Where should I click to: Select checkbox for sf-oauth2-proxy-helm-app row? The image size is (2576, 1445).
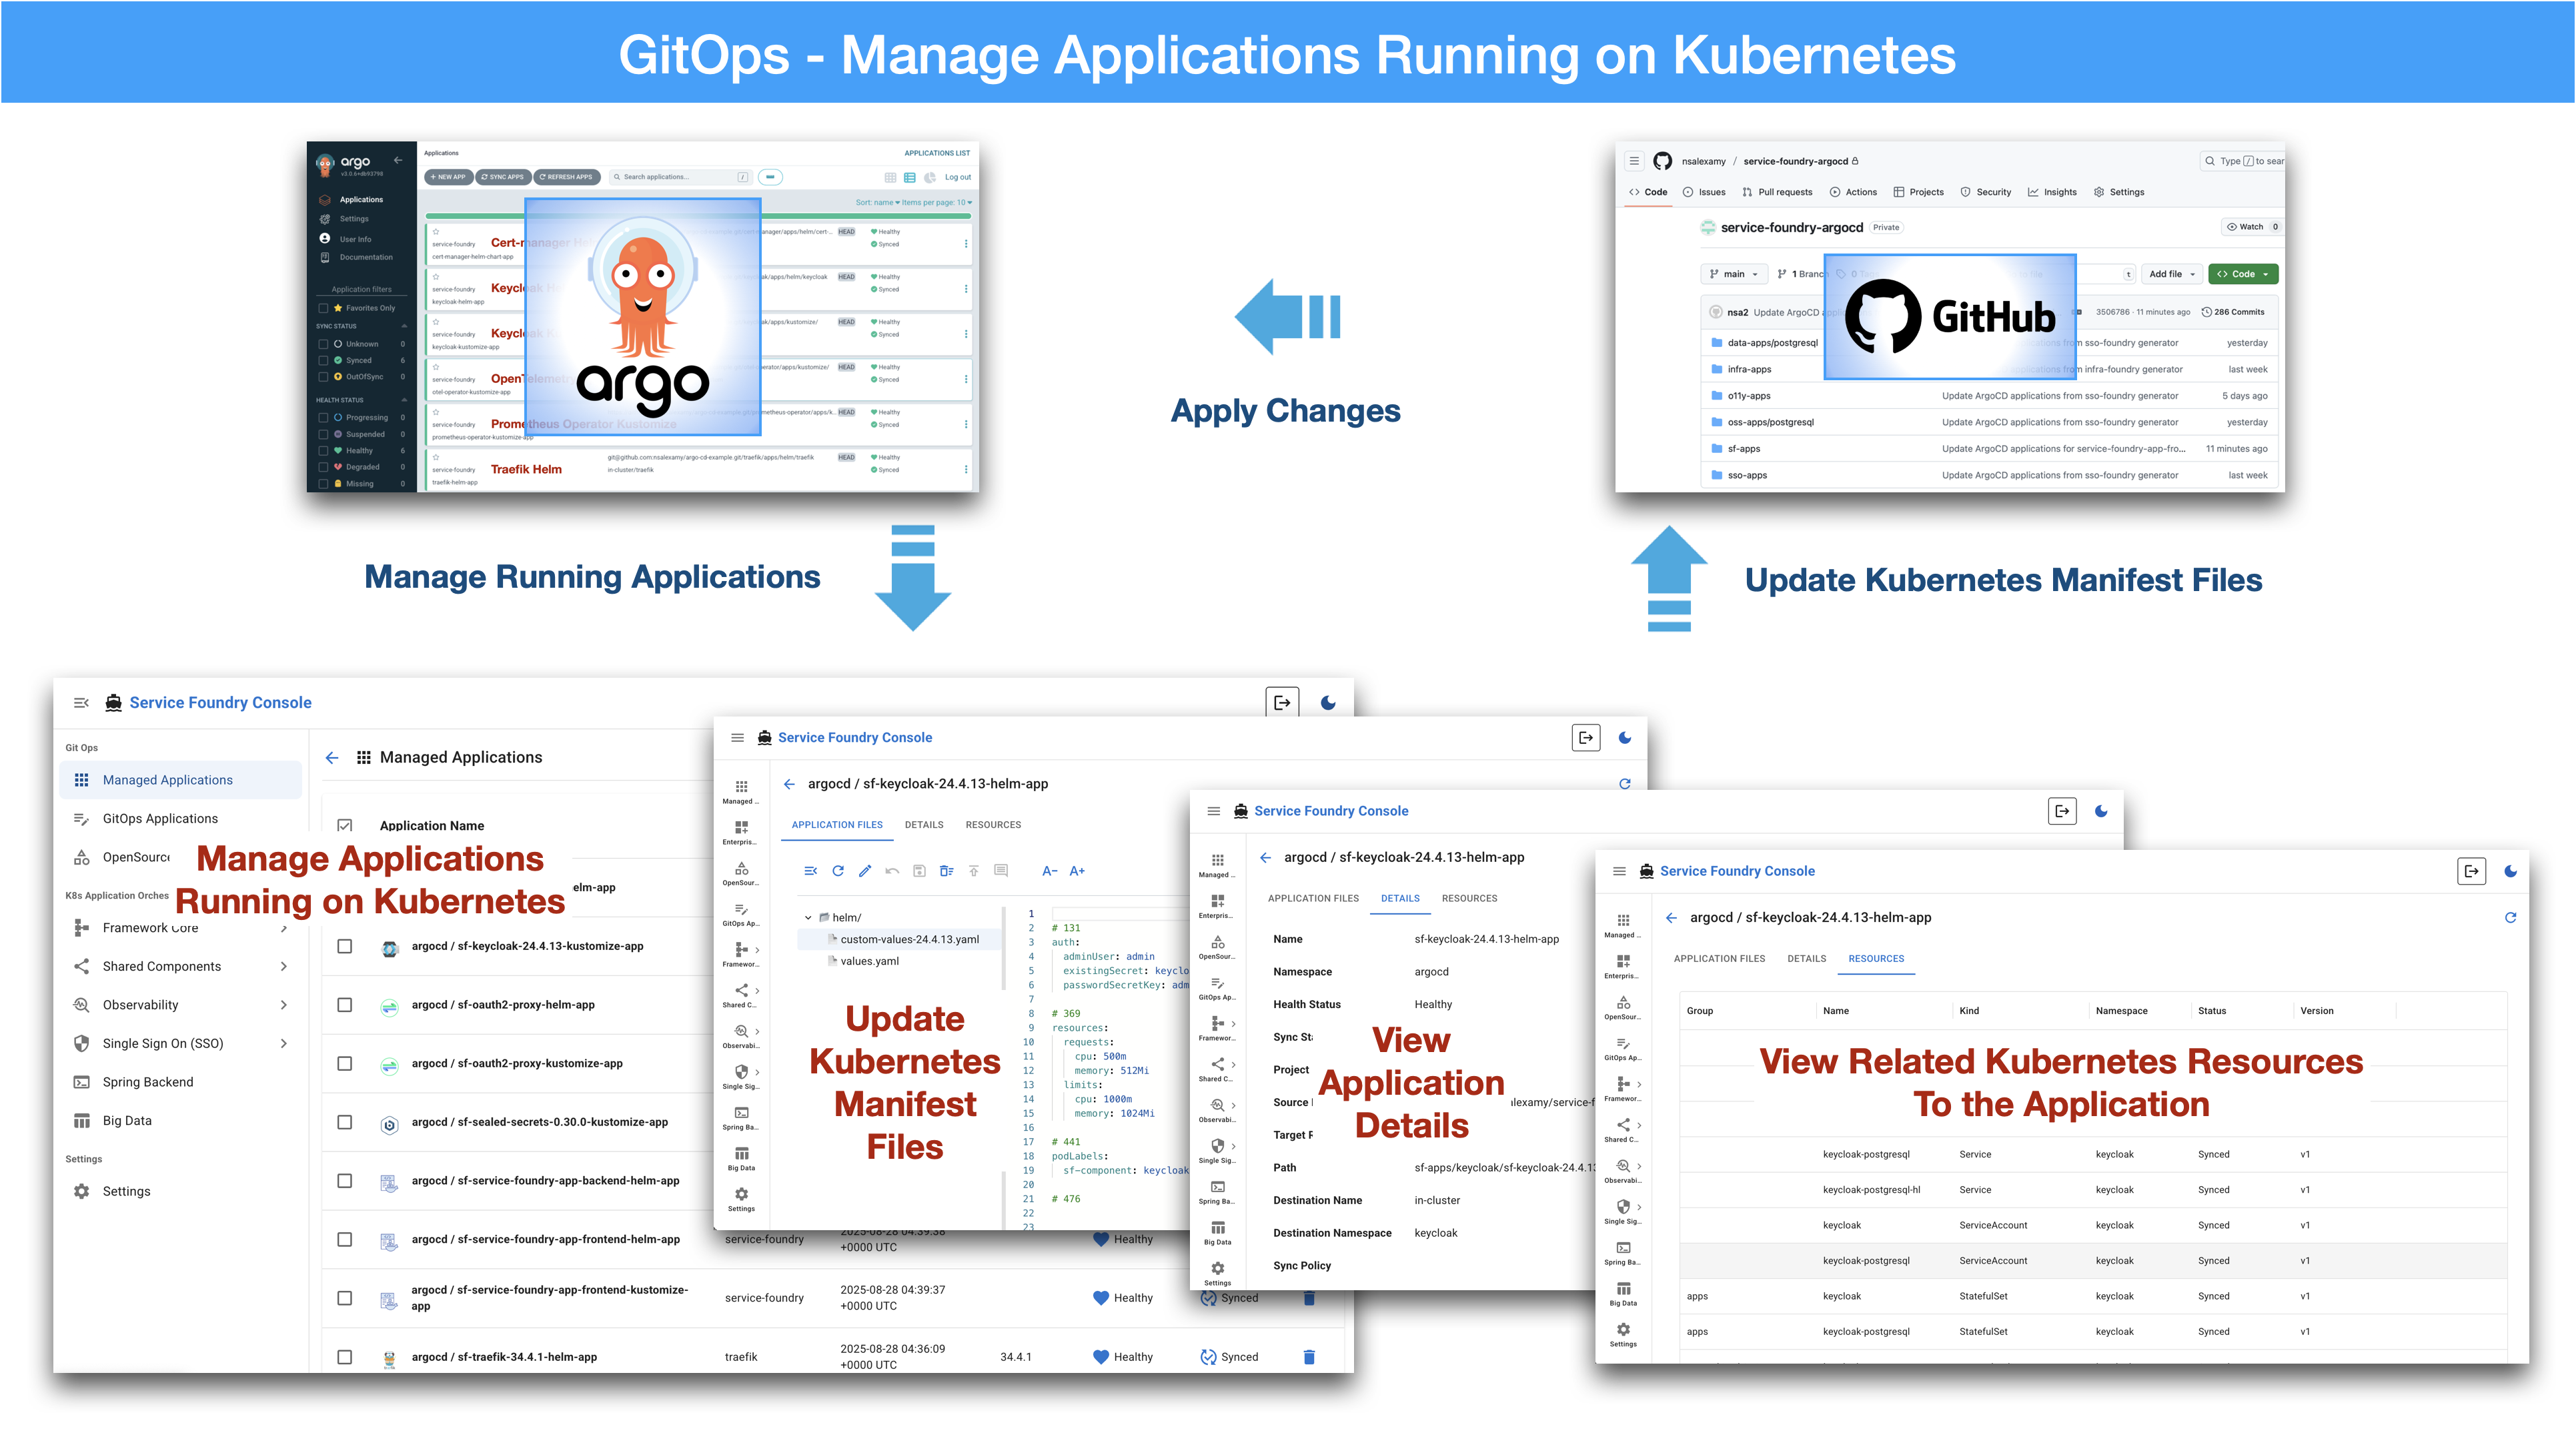tap(345, 1005)
